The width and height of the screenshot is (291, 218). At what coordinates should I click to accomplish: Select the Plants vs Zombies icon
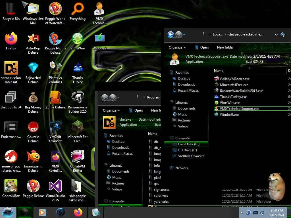point(55,72)
